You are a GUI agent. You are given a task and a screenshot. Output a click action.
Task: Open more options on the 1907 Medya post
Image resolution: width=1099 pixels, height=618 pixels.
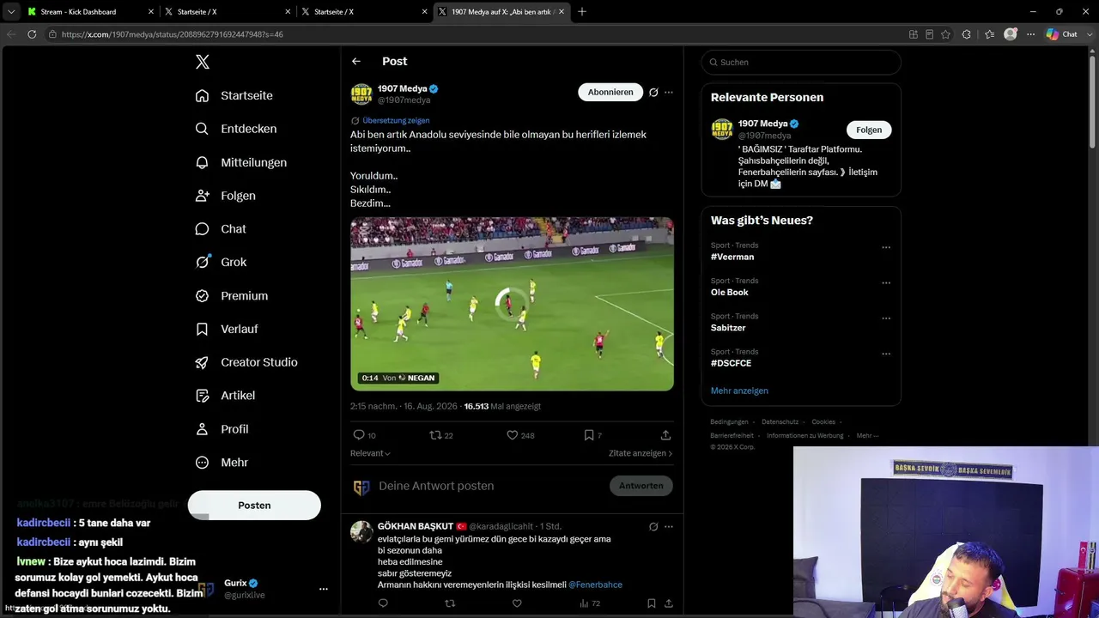click(x=669, y=92)
